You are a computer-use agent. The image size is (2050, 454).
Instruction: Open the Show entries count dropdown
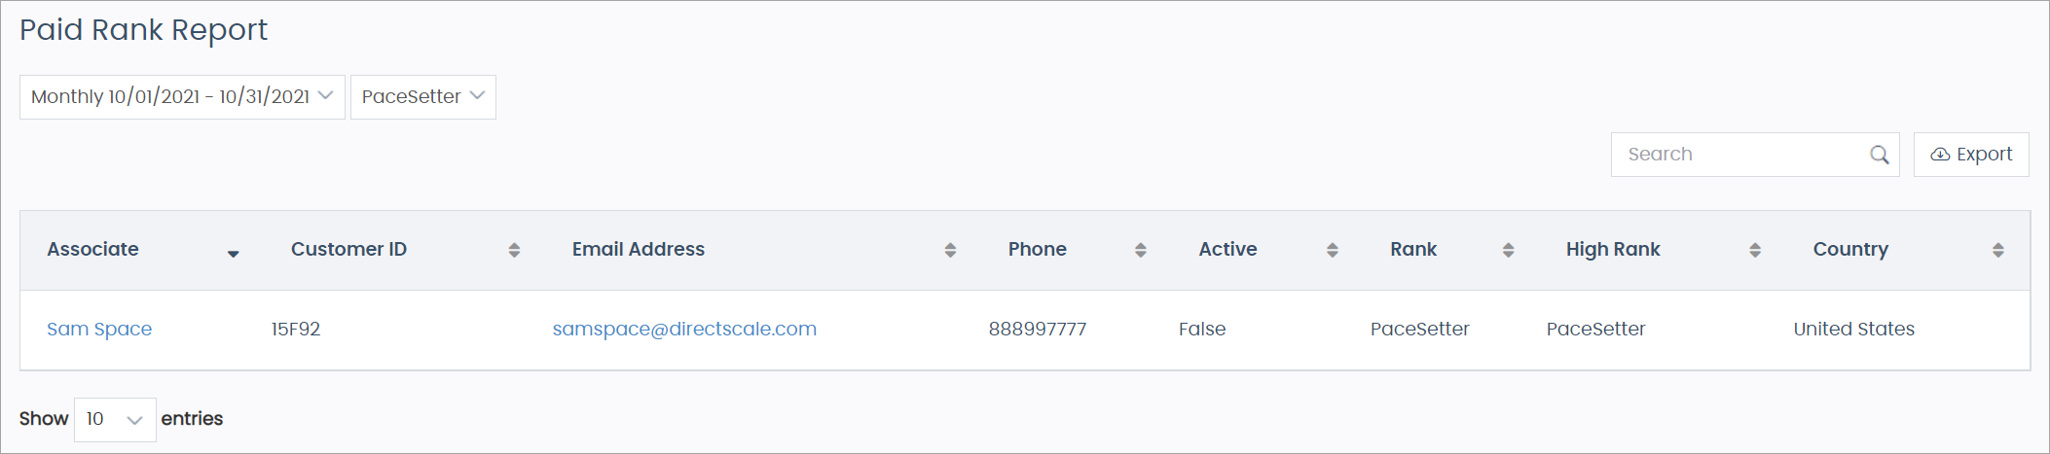115,420
